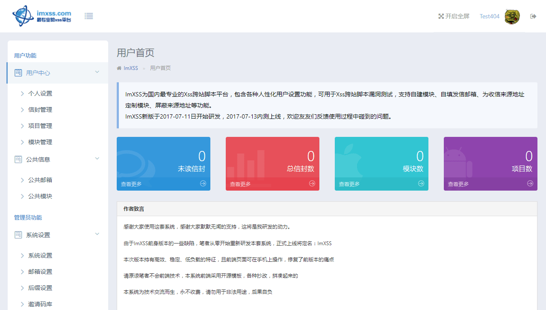Viewport: 546px width, 310px height.
Task: Collapse the 公共信息 sidebar section
Action: click(x=97, y=158)
